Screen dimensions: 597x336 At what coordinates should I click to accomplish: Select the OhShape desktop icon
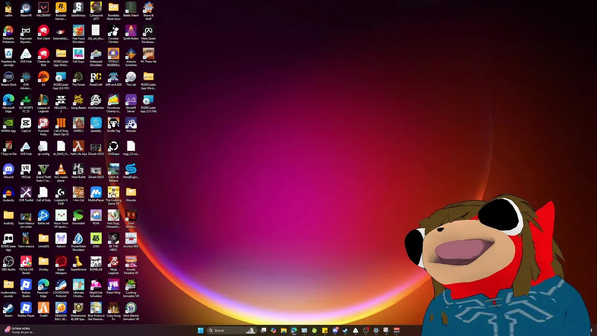[x=113, y=148]
